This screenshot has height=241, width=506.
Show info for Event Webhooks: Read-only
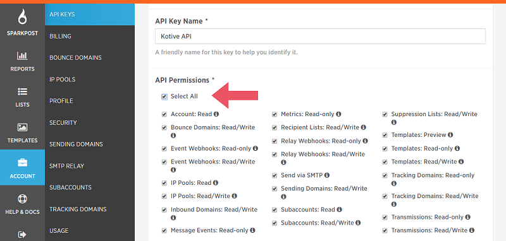click(x=256, y=148)
